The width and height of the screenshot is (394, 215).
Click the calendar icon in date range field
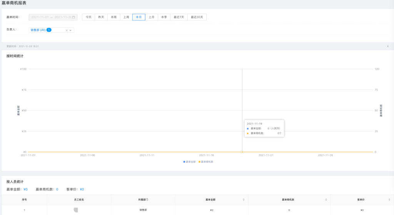point(73,17)
